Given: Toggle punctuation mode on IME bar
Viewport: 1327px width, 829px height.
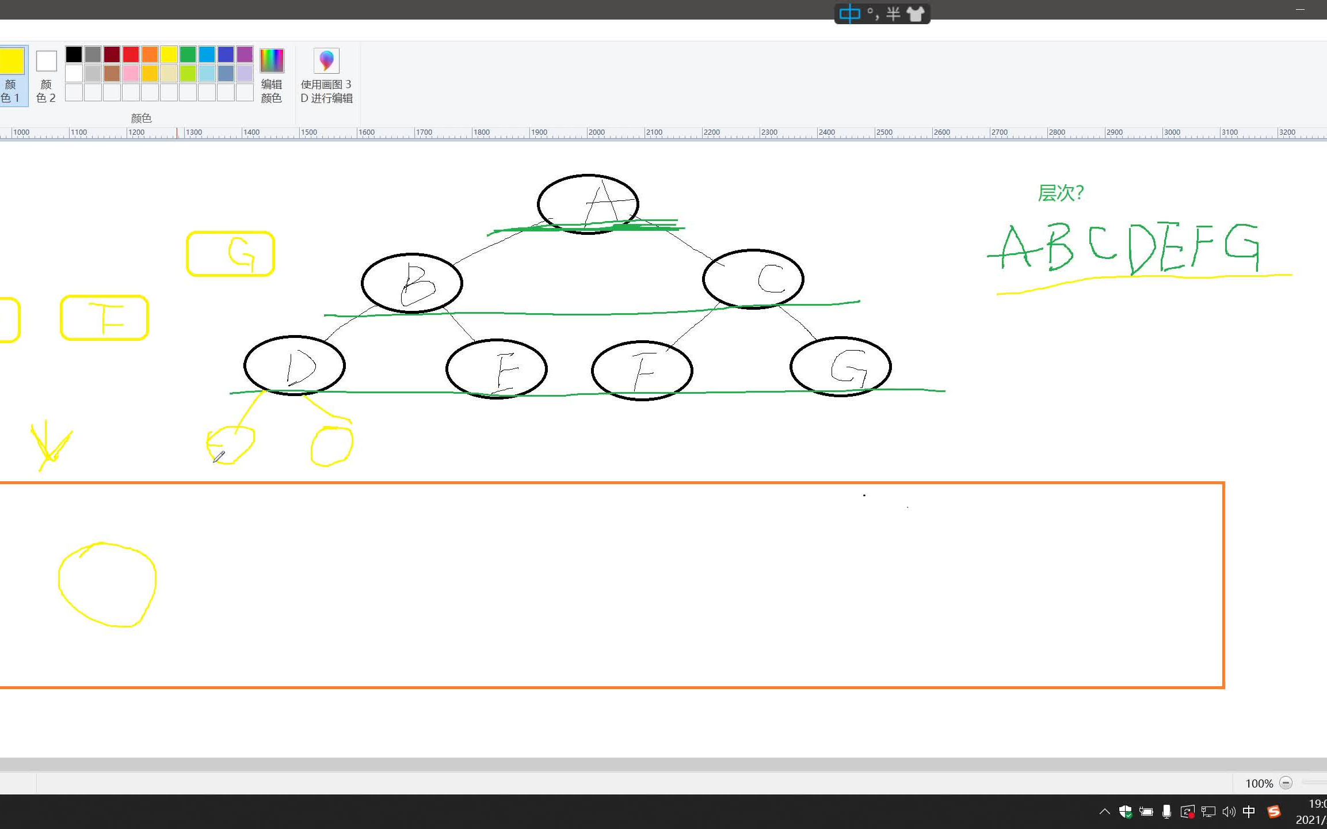Looking at the screenshot, I should pos(872,14).
